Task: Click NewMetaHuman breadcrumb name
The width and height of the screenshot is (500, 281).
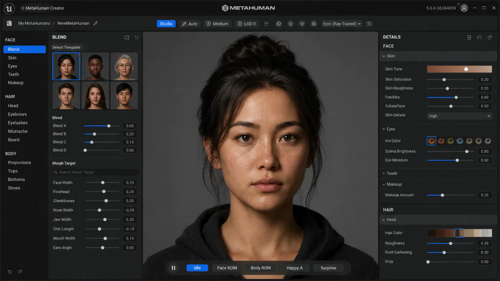Action: coord(73,23)
